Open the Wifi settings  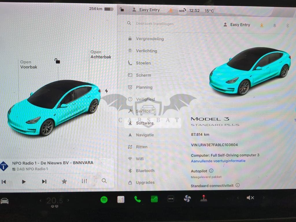pyautogui.click(x=136, y=159)
